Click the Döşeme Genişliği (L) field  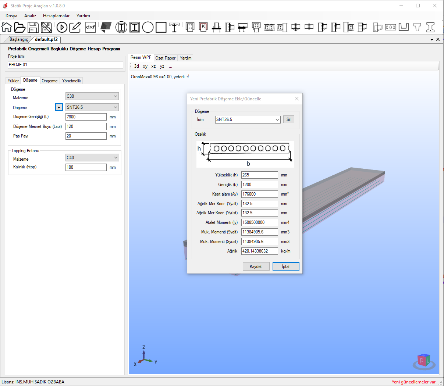(x=86, y=117)
